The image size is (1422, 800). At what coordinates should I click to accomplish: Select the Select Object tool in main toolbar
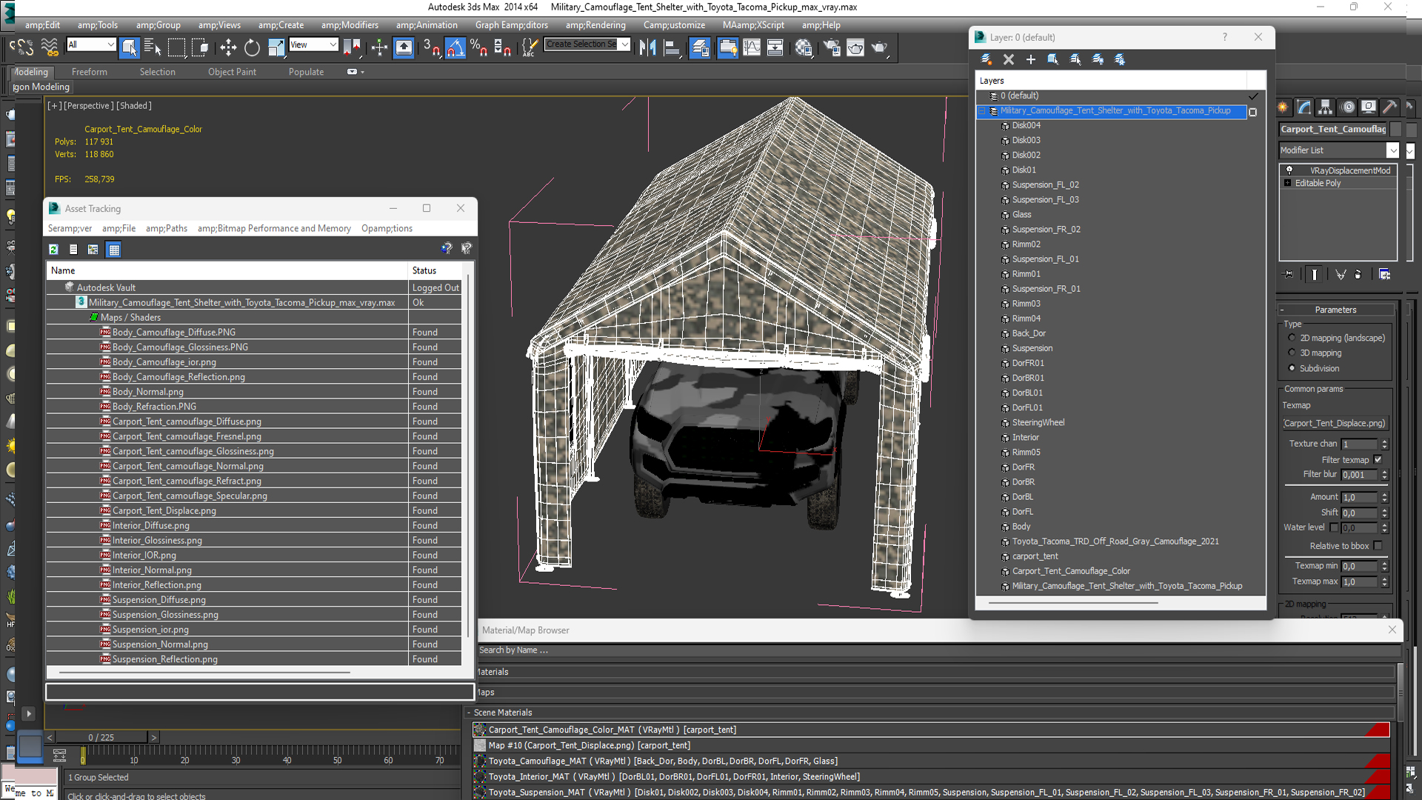point(130,47)
